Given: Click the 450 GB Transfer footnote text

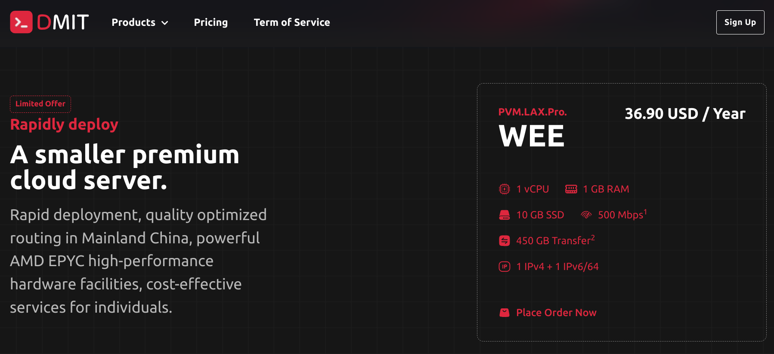Looking at the screenshot, I should 555,240.
